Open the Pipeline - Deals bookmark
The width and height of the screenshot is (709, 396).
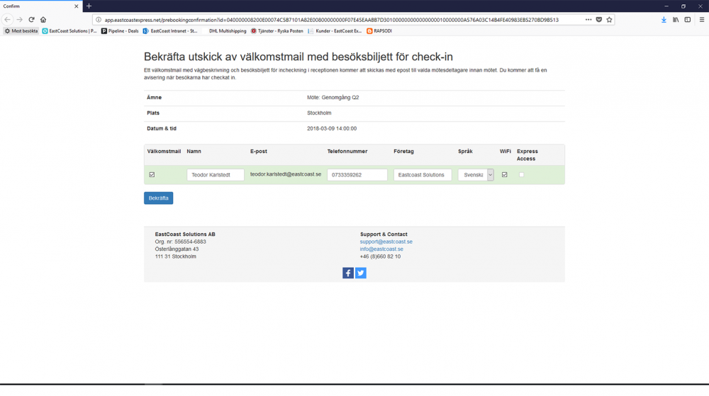click(x=120, y=31)
